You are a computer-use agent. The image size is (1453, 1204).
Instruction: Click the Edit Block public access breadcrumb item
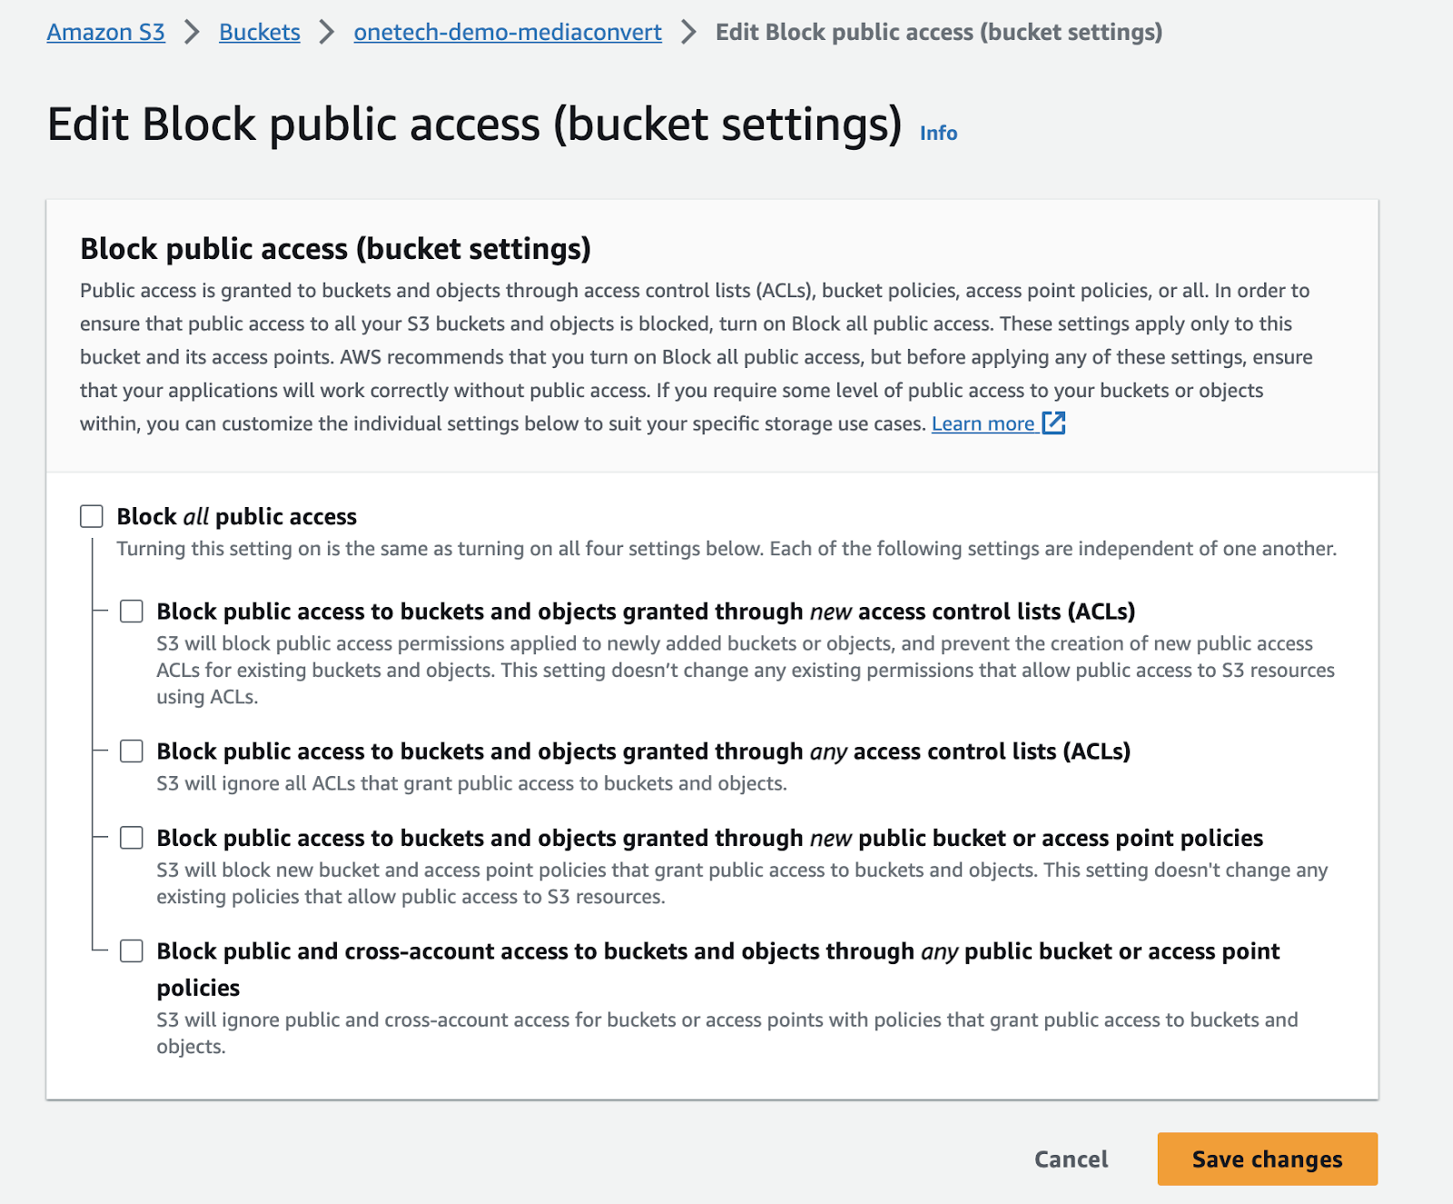click(x=937, y=32)
